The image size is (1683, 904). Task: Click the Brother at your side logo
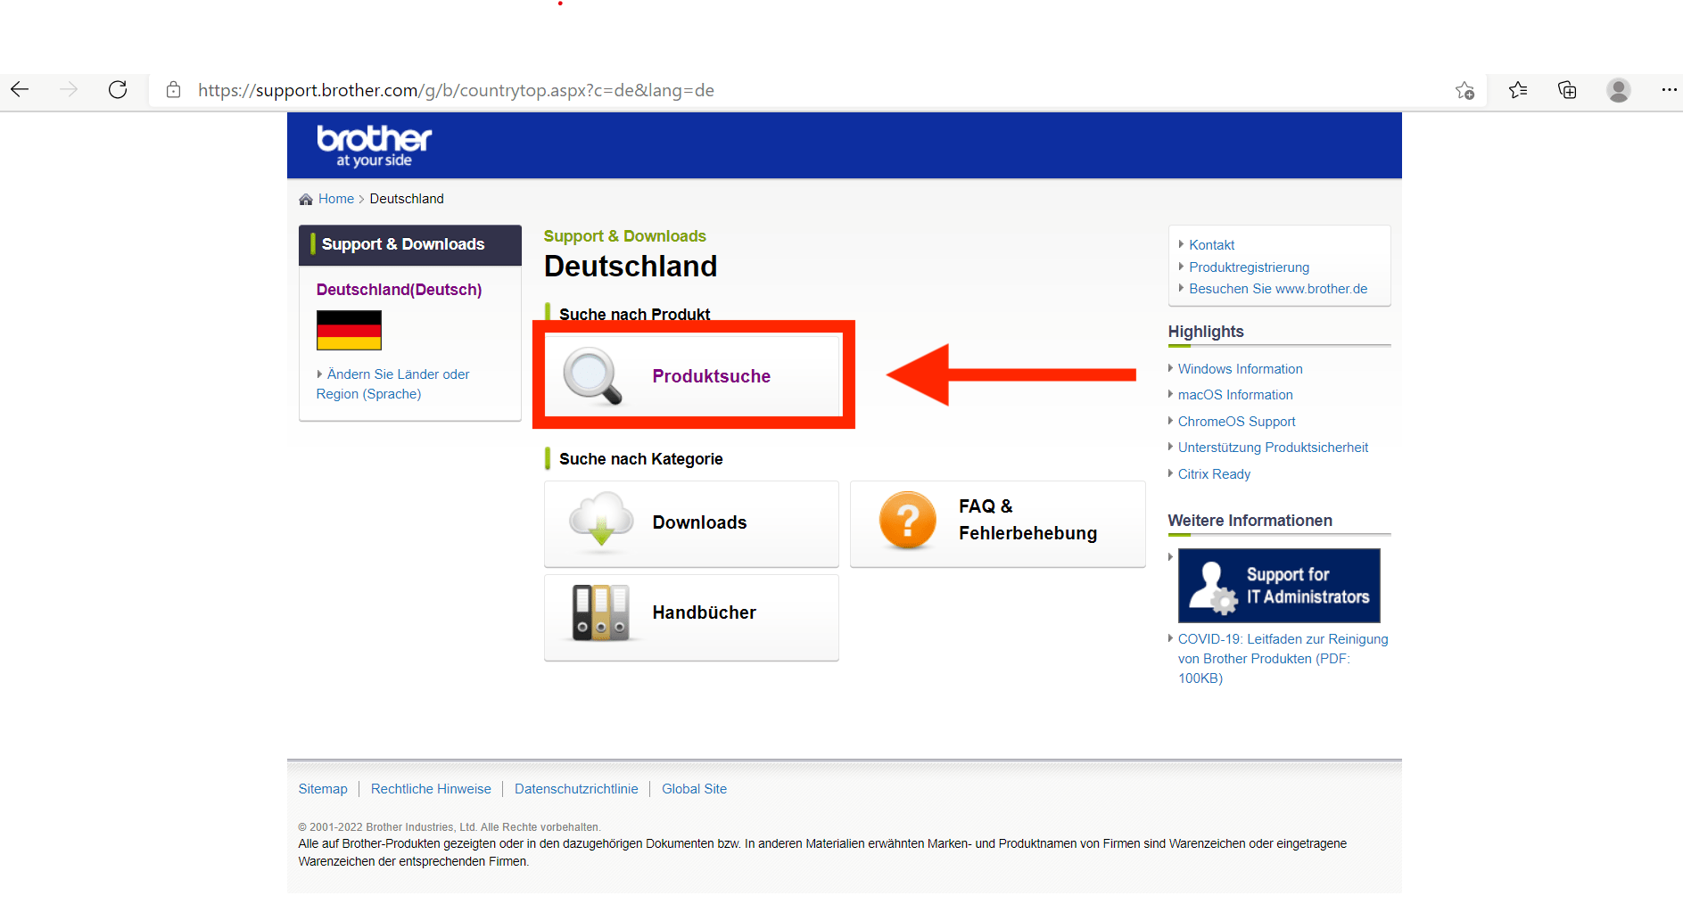[x=374, y=145]
